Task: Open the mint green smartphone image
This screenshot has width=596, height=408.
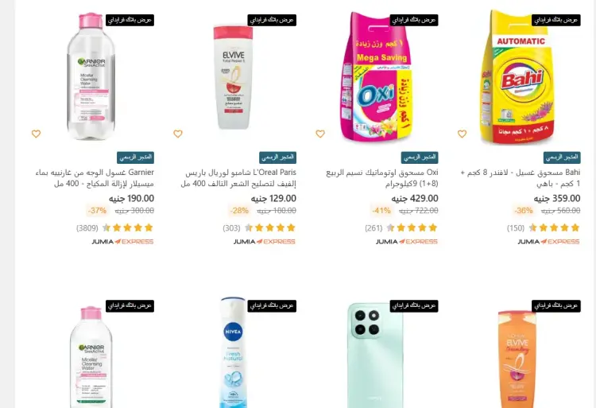Action: 375,356
